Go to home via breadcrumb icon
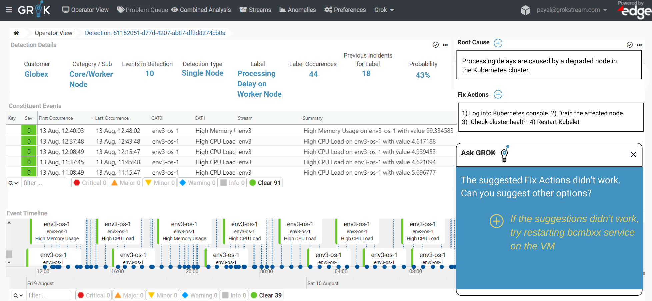 click(x=16, y=33)
